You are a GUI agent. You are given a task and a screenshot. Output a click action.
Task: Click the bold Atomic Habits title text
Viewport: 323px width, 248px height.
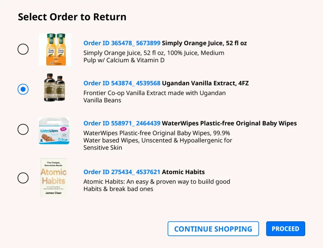[x=183, y=172]
